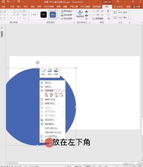The image size is (143, 167).
Task: Choose Save as Picture (另存为图片) in the context menu
Action: pos(52,128)
